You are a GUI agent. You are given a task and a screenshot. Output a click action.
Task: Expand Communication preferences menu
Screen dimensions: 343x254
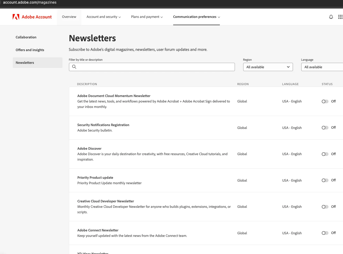(x=197, y=17)
